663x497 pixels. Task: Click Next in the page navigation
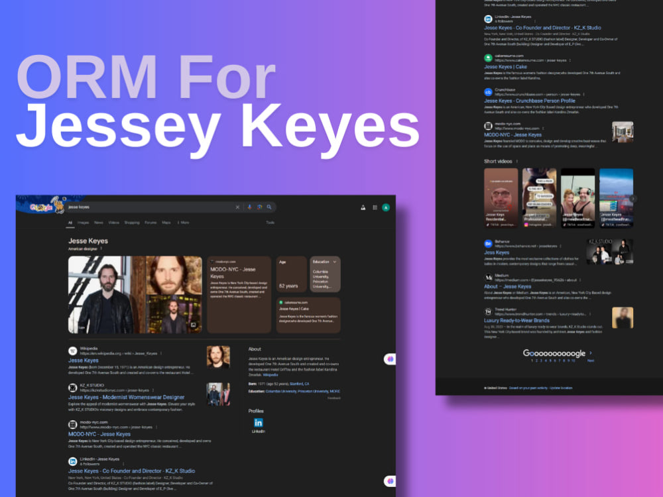pyautogui.click(x=591, y=361)
